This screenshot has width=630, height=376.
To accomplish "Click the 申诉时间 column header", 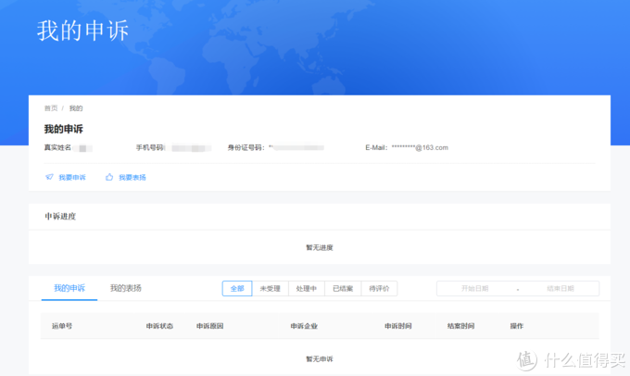I will point(397,326).
